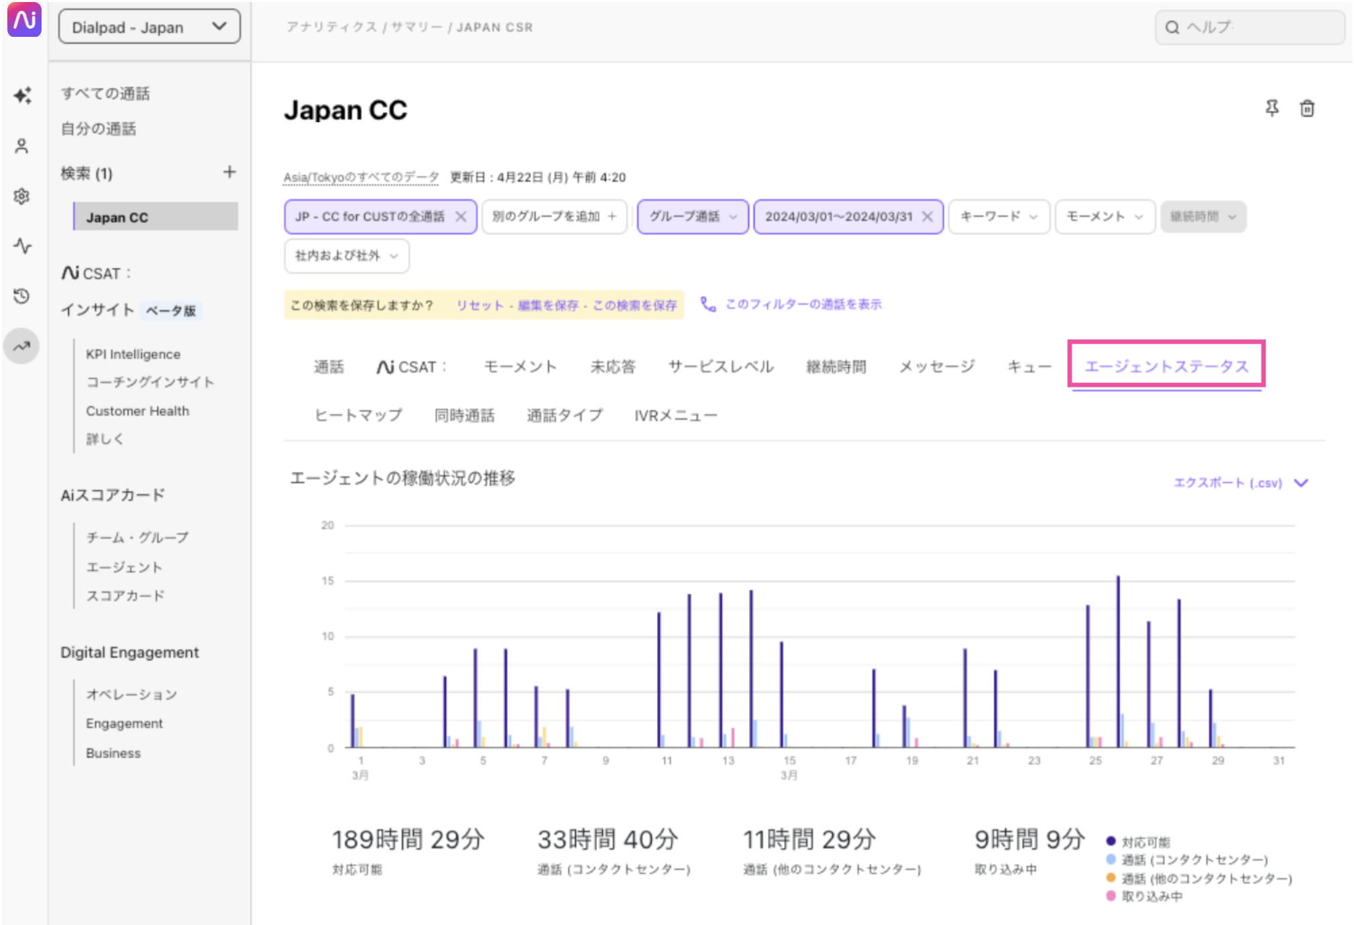This screenshot has width=1354, height=925.
Task: Open the contacts person icon in sidebar
Action: pos(21,146)
